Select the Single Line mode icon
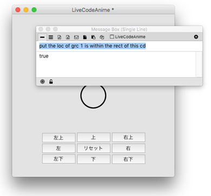 click(x=42, y=37)
